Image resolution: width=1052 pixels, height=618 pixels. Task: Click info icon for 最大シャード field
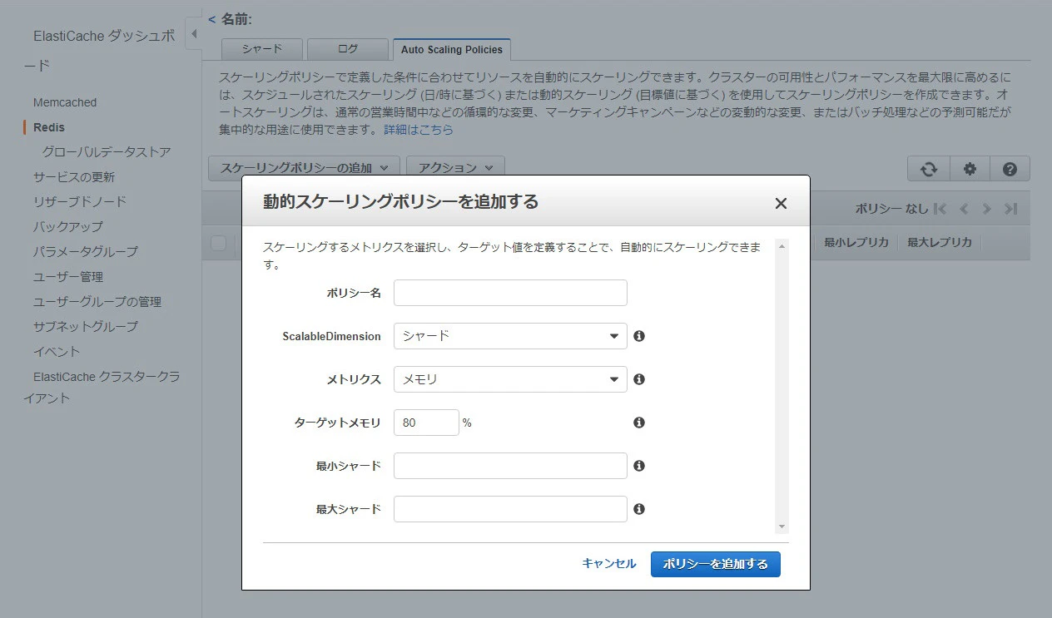[639, 509]
